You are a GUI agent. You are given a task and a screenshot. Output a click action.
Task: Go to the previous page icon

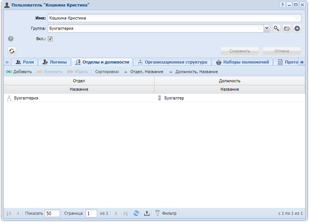click(x=18, y=213)
